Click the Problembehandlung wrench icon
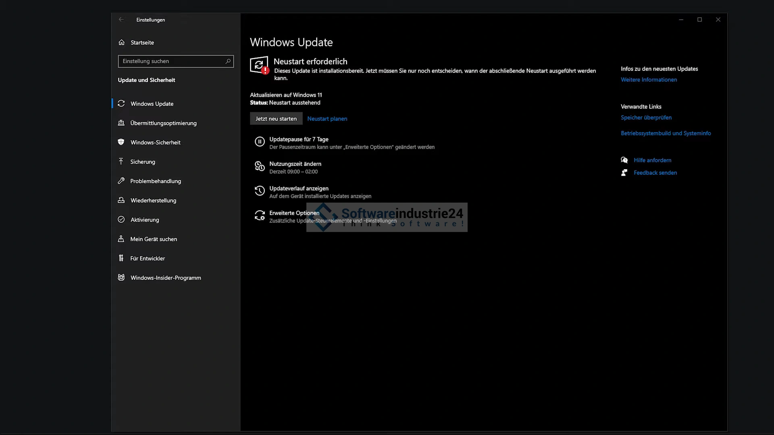This screenshot has width=774, height=435. [x=121, y=181]
